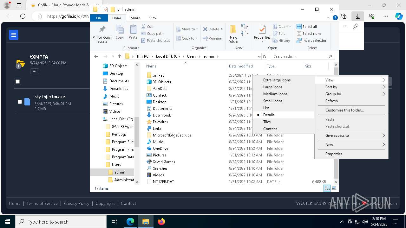Screen dimensions: 406x228
Task: Switch to the ribbon View tab
Action: tap(153, 18)
